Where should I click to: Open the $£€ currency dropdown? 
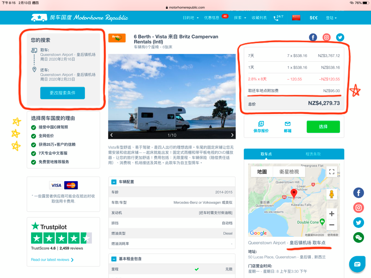click(x=313, y=18)
